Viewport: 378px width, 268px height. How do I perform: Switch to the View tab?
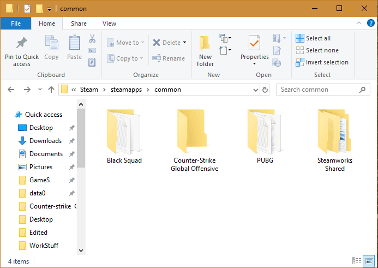point(109,23)
